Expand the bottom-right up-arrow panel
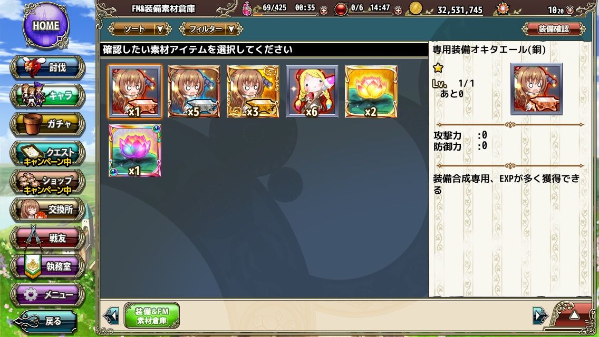Screen dimensions: 599x337 [x=574, y=315]
